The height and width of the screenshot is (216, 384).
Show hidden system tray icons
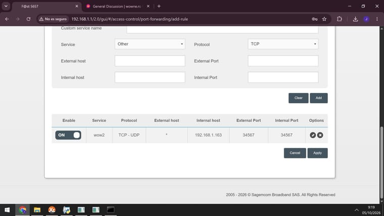tap(357, 210)
